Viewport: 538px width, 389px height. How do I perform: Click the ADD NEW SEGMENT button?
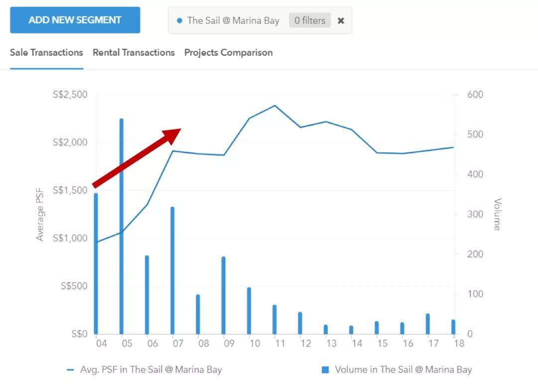point(75,20)
